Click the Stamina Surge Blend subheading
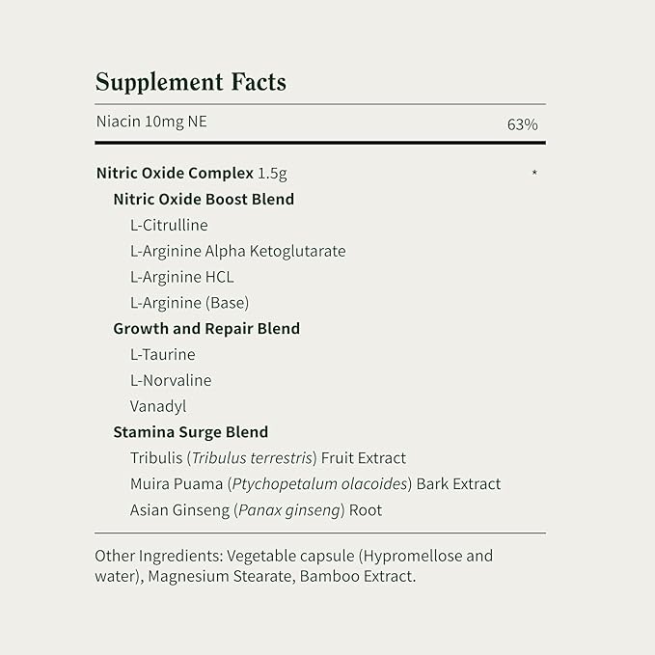Screen dimensions: 655x655 point(190,432)
